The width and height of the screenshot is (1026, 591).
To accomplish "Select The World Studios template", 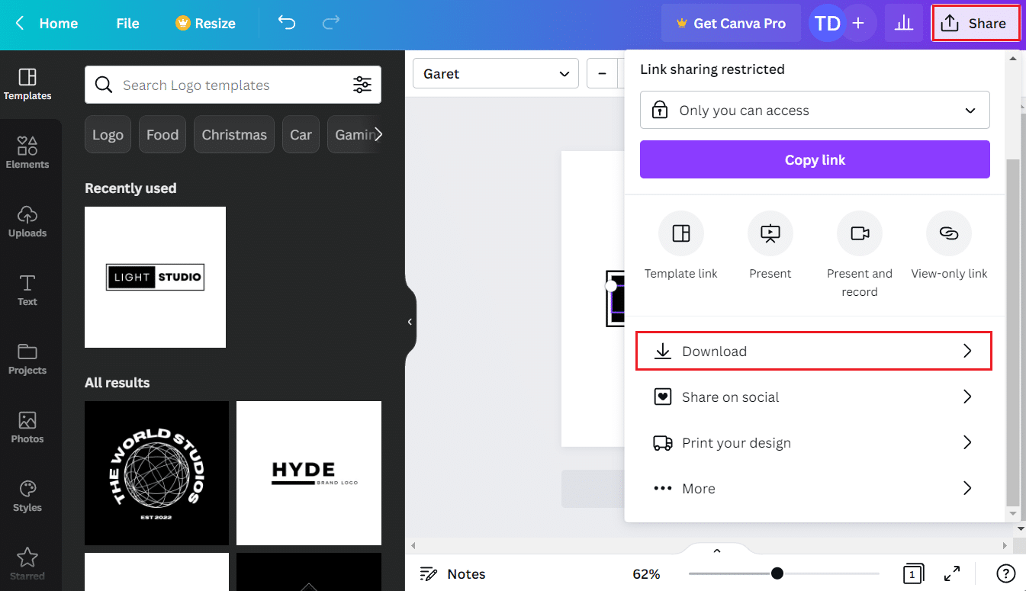I will 156,473.
